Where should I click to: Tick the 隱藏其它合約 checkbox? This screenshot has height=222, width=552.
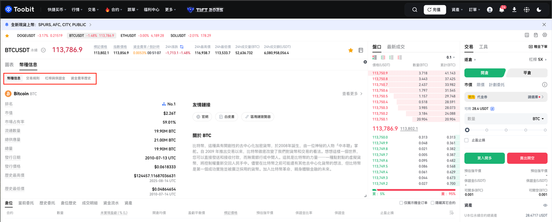(x=433, y=203)
